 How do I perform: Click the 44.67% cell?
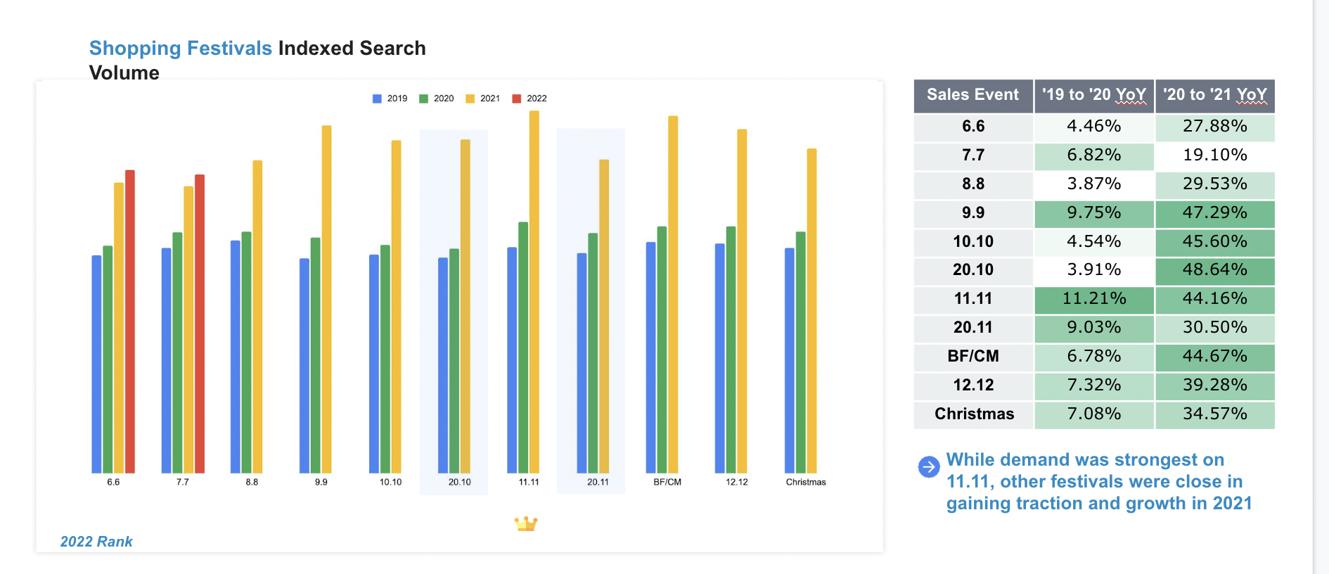(x=1215, y=357)
